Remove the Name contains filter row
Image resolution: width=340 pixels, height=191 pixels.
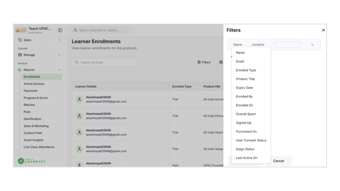(313, 45)
